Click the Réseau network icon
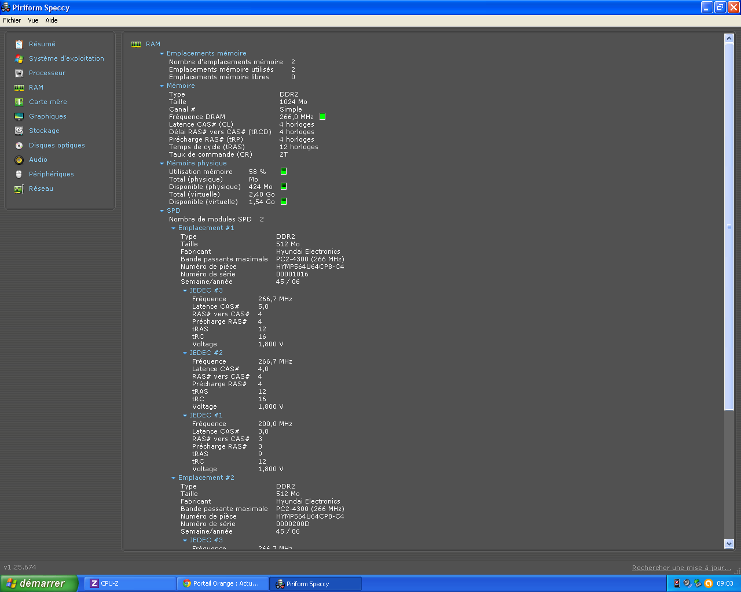Screen dimensions: 741x592 (19, 188)
